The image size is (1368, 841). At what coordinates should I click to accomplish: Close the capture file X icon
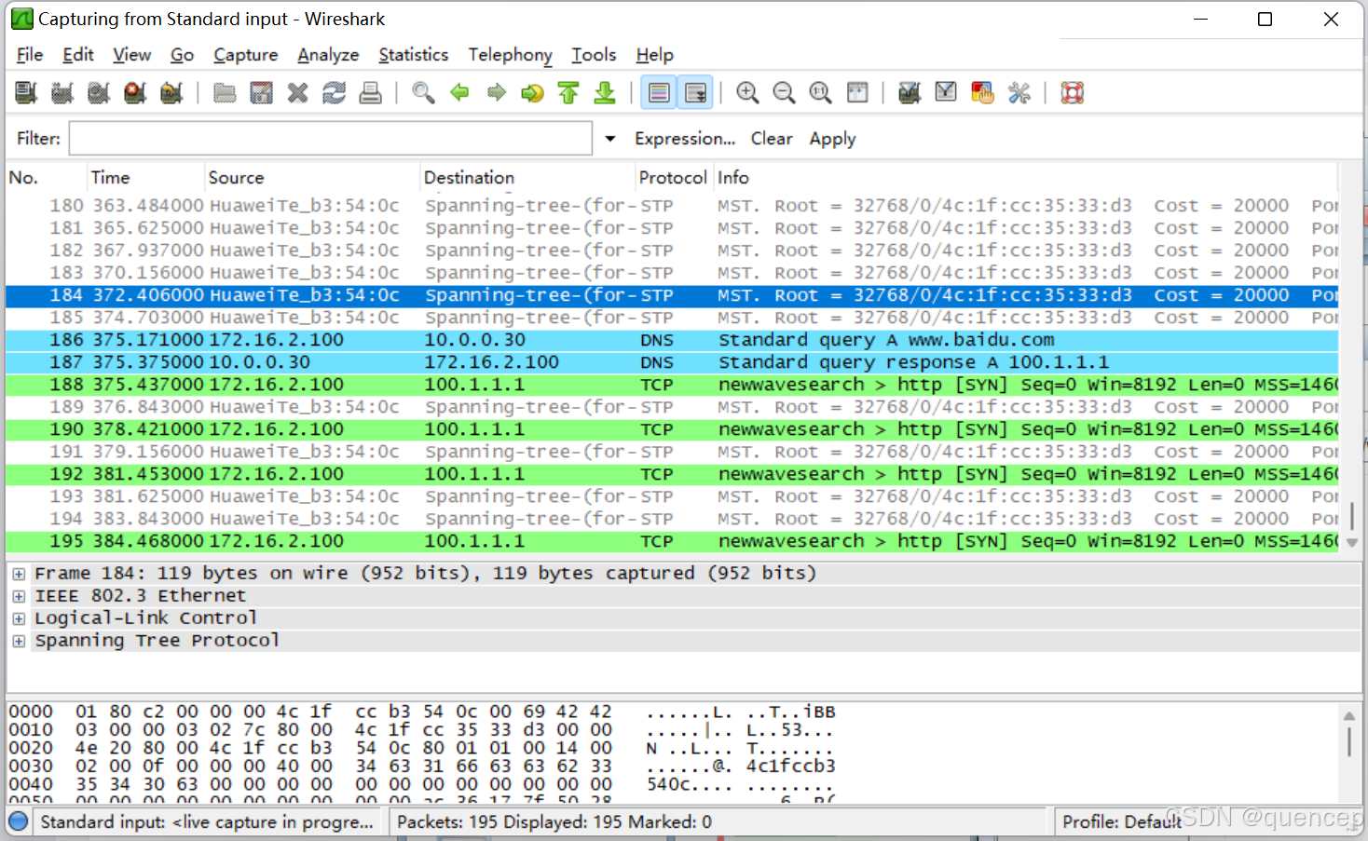(x=297, y=92)
